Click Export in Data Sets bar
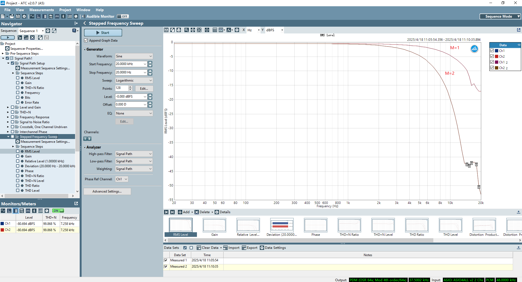522x282 pixels. click(249, 248)
